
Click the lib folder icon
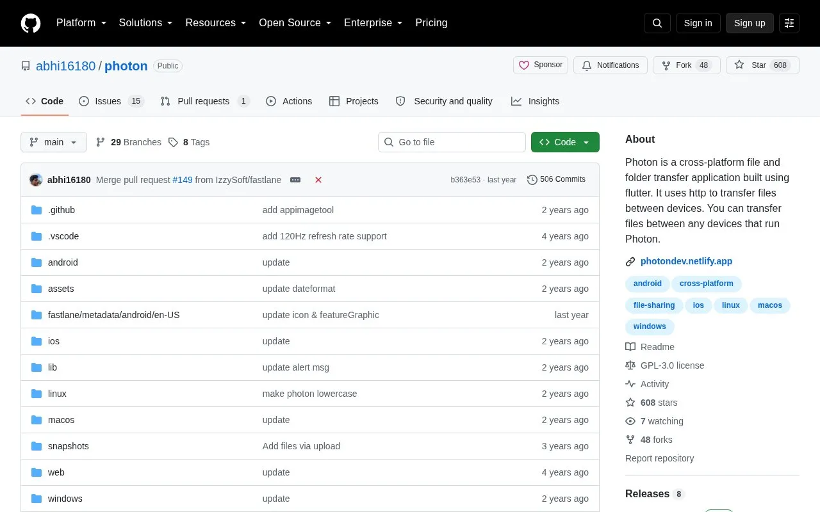(x=37, y=367)
